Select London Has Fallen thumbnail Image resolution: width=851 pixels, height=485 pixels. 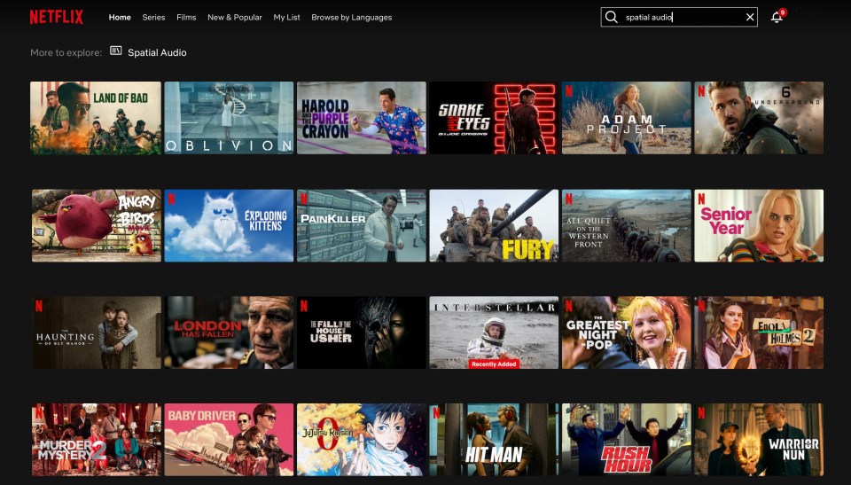pos(229,332)
